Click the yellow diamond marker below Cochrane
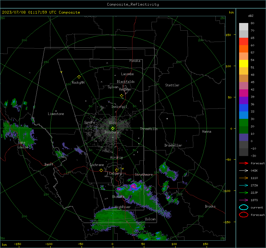Viewport: 266px width, 248px height. [x=101, y=170]
